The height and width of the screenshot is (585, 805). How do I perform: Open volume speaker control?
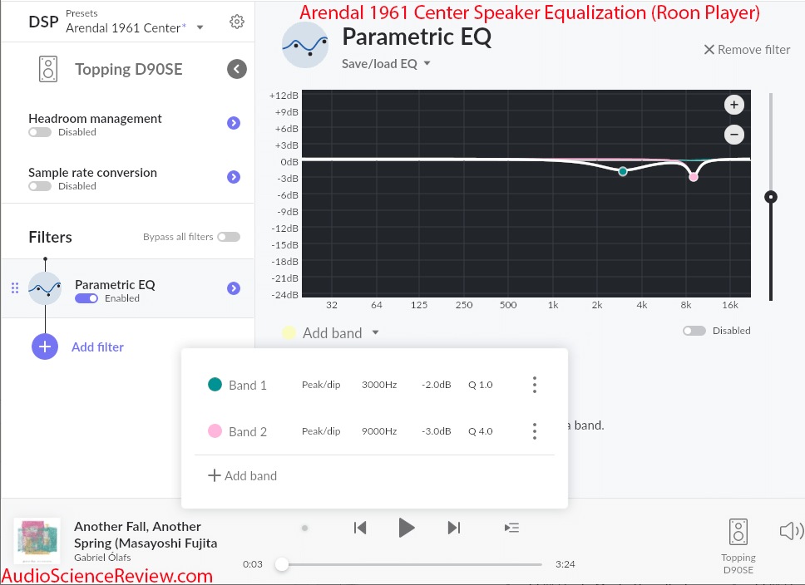pos(791,531)
